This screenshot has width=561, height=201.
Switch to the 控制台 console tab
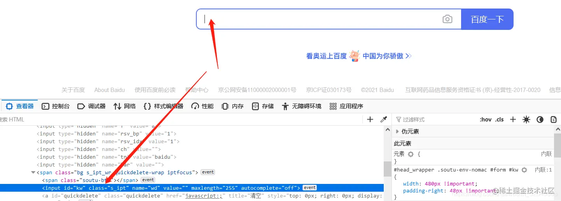coord(56,106)
